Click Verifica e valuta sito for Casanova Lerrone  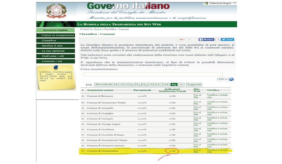[x=217, y=146]
